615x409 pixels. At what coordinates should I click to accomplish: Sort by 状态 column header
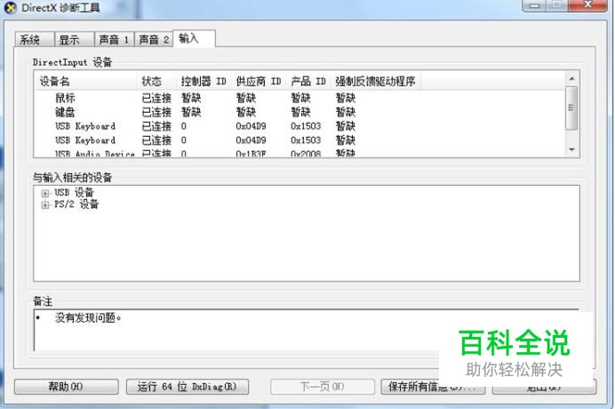(x=157, y=81)
